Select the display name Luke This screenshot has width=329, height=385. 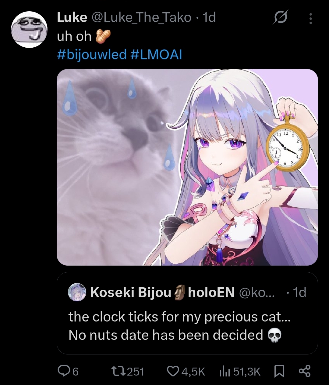(72, 18)
